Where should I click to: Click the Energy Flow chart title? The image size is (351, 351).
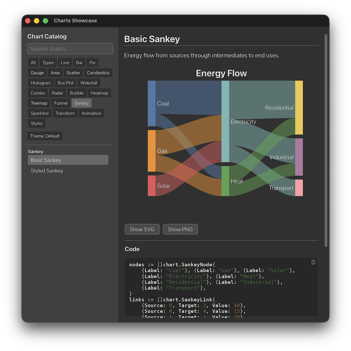pos(221,73)
